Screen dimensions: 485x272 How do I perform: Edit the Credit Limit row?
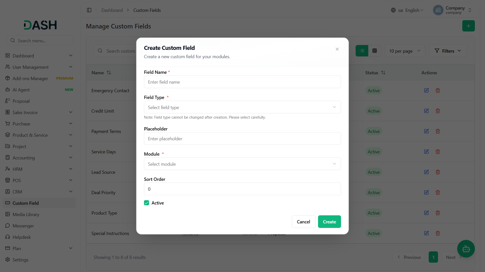(x=426, y=111)
